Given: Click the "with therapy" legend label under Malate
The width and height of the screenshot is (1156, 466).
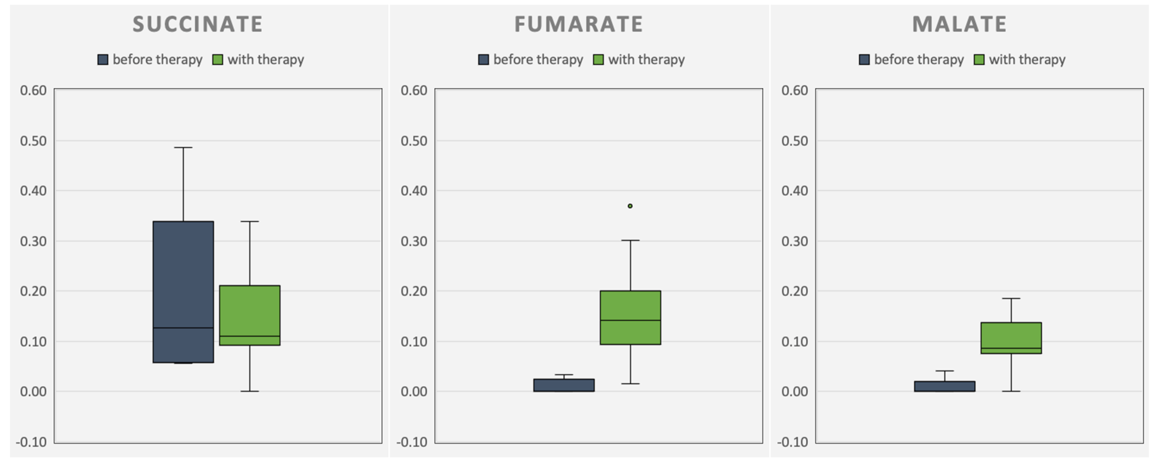Looking at the screenshot, I should pos(1027,60).
